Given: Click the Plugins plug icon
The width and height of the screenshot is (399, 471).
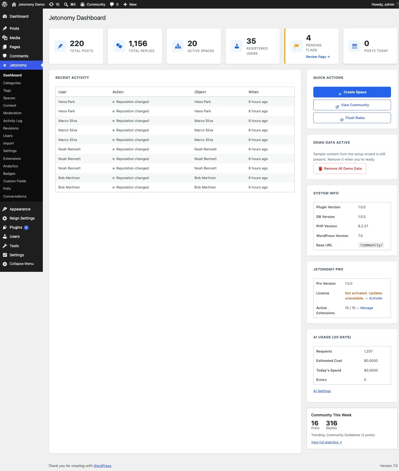Looking at the screenshot, I should [x=5, y=227].
